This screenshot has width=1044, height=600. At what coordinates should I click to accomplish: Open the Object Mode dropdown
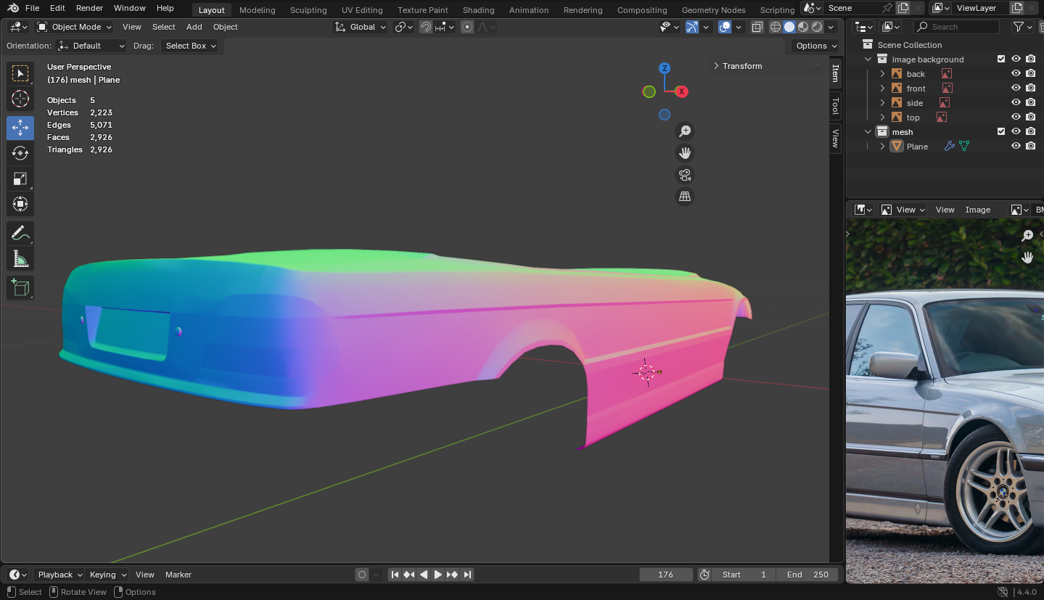pyautogui.click(x=75, y=27)
